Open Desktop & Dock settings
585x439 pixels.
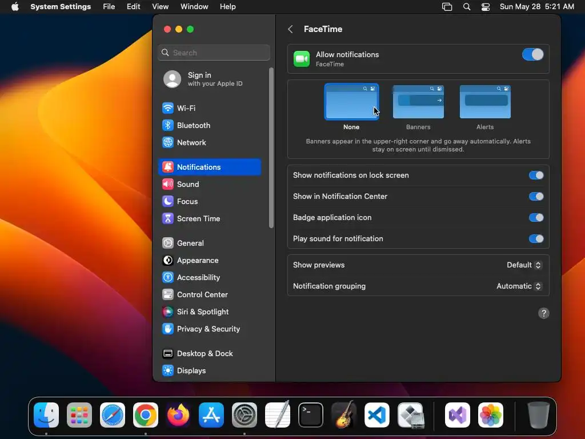tap(209, 354)
